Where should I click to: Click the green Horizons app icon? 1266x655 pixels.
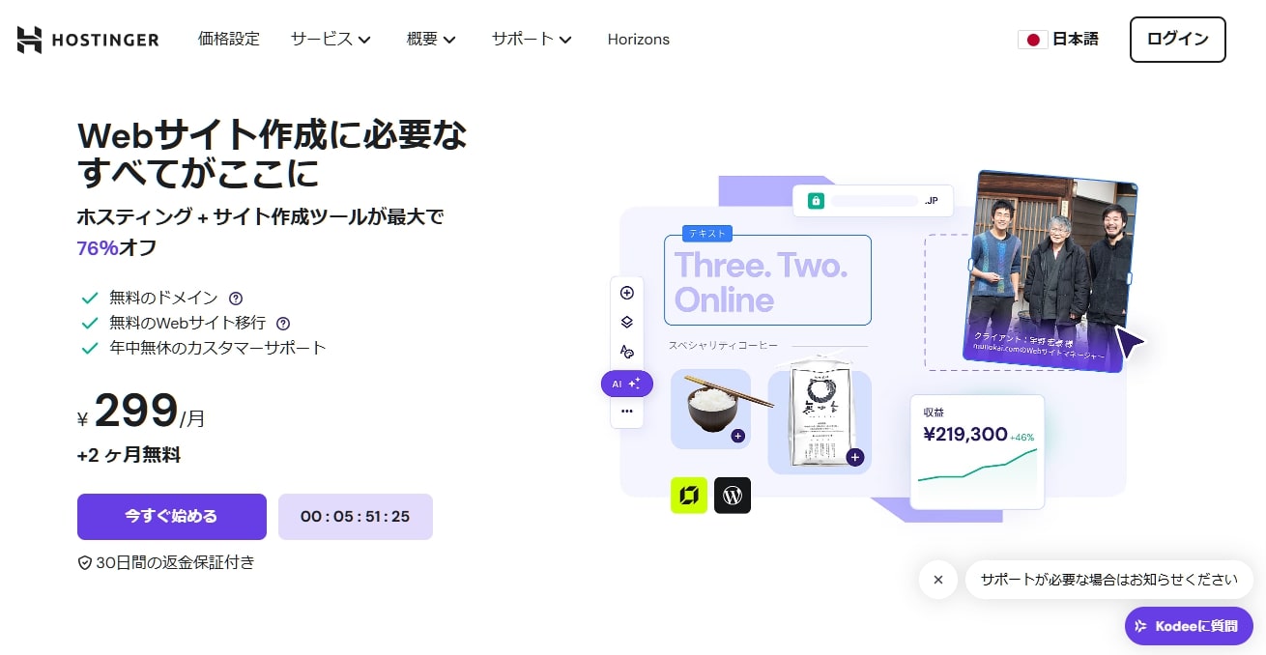689,496
